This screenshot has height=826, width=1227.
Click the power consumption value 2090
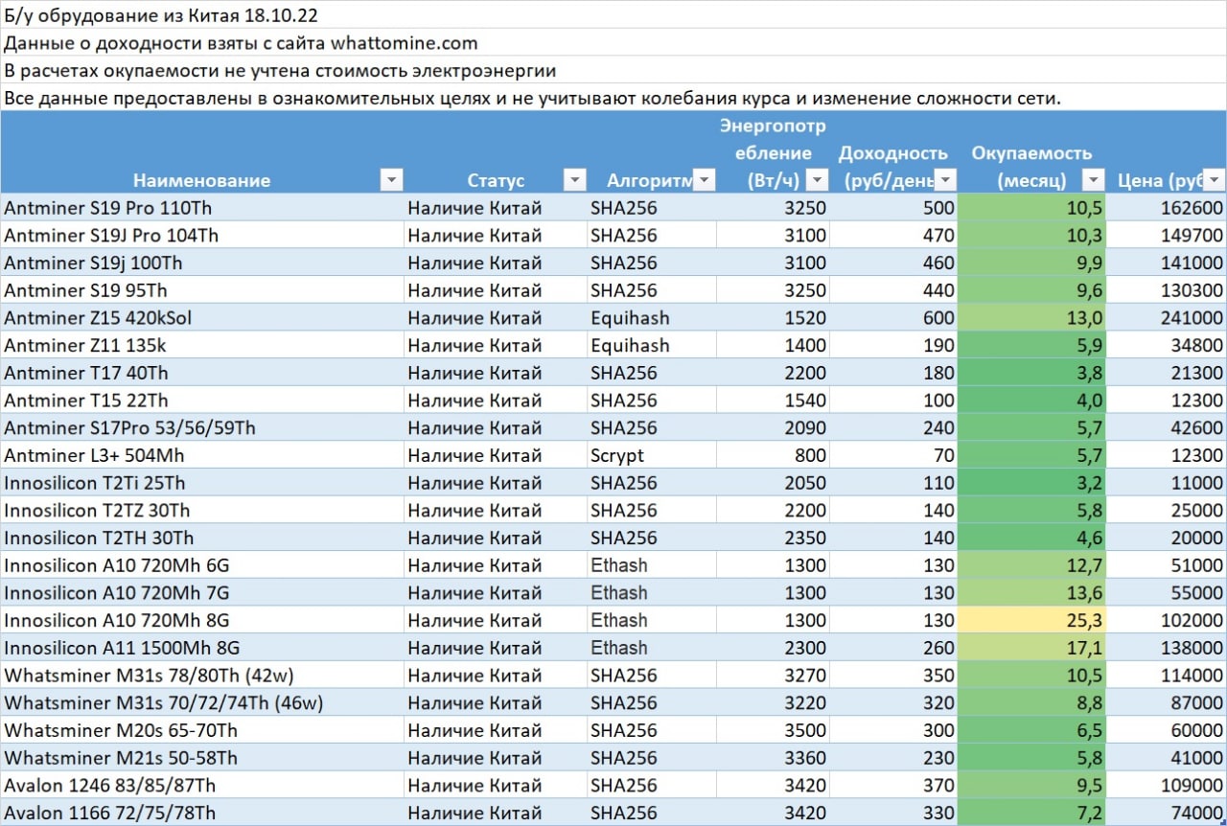coord(773,428)
